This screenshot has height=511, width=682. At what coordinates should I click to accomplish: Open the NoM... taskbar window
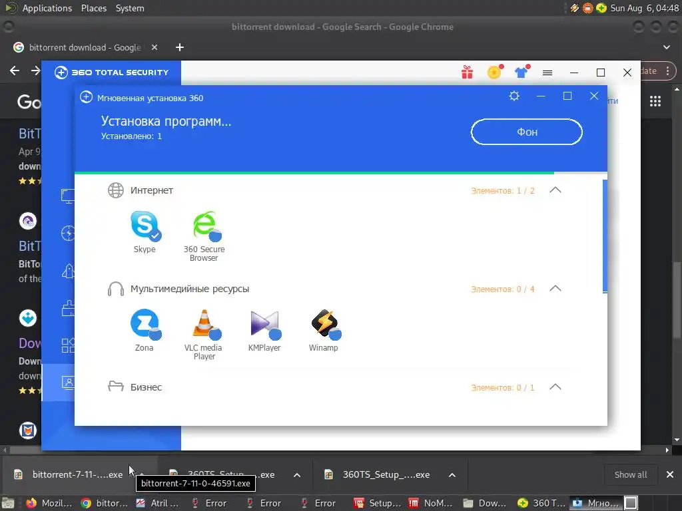point(432,503)
